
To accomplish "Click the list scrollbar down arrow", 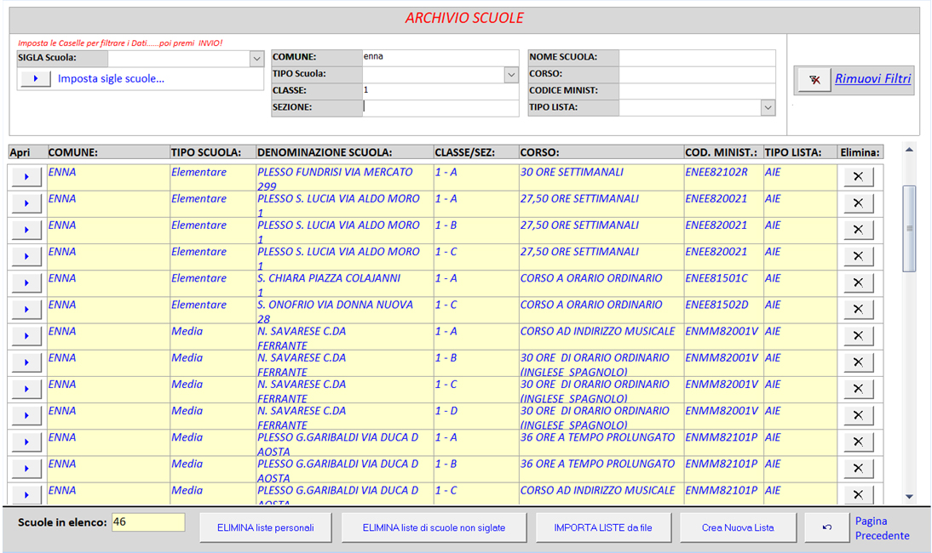I will (x=909, y=497).
